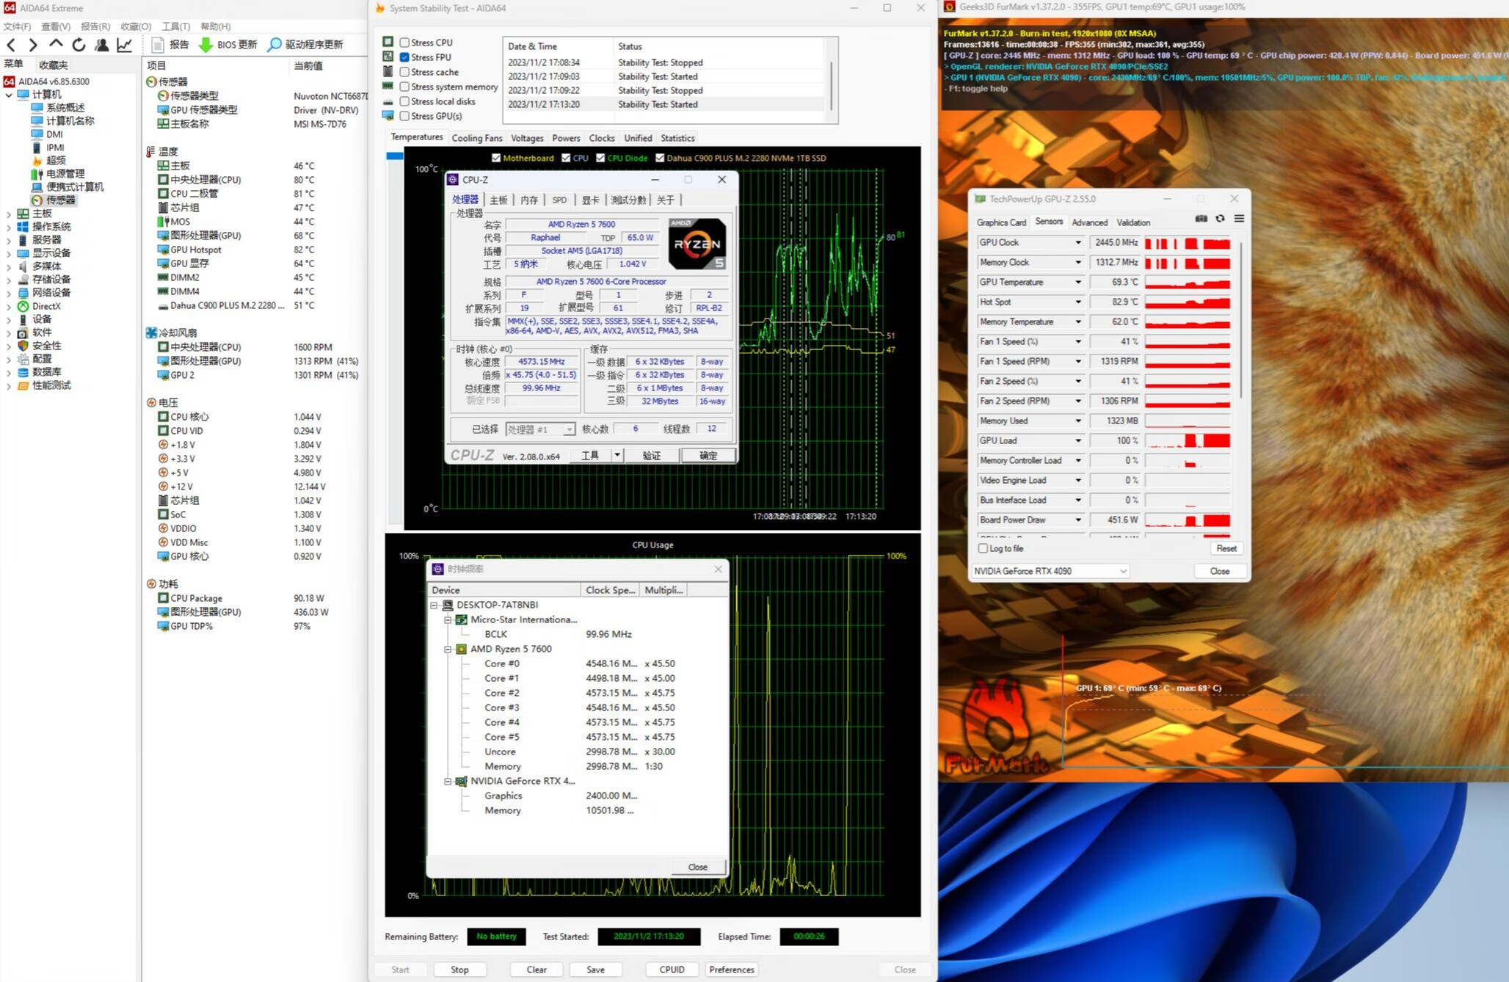Click the 多媒体 speaker tree icon
The width and height of the screenshot is (1509, 982).
tap(23, 266)
